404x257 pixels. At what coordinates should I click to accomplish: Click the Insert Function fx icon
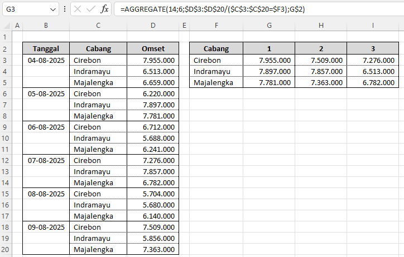[x=104, y=9]
